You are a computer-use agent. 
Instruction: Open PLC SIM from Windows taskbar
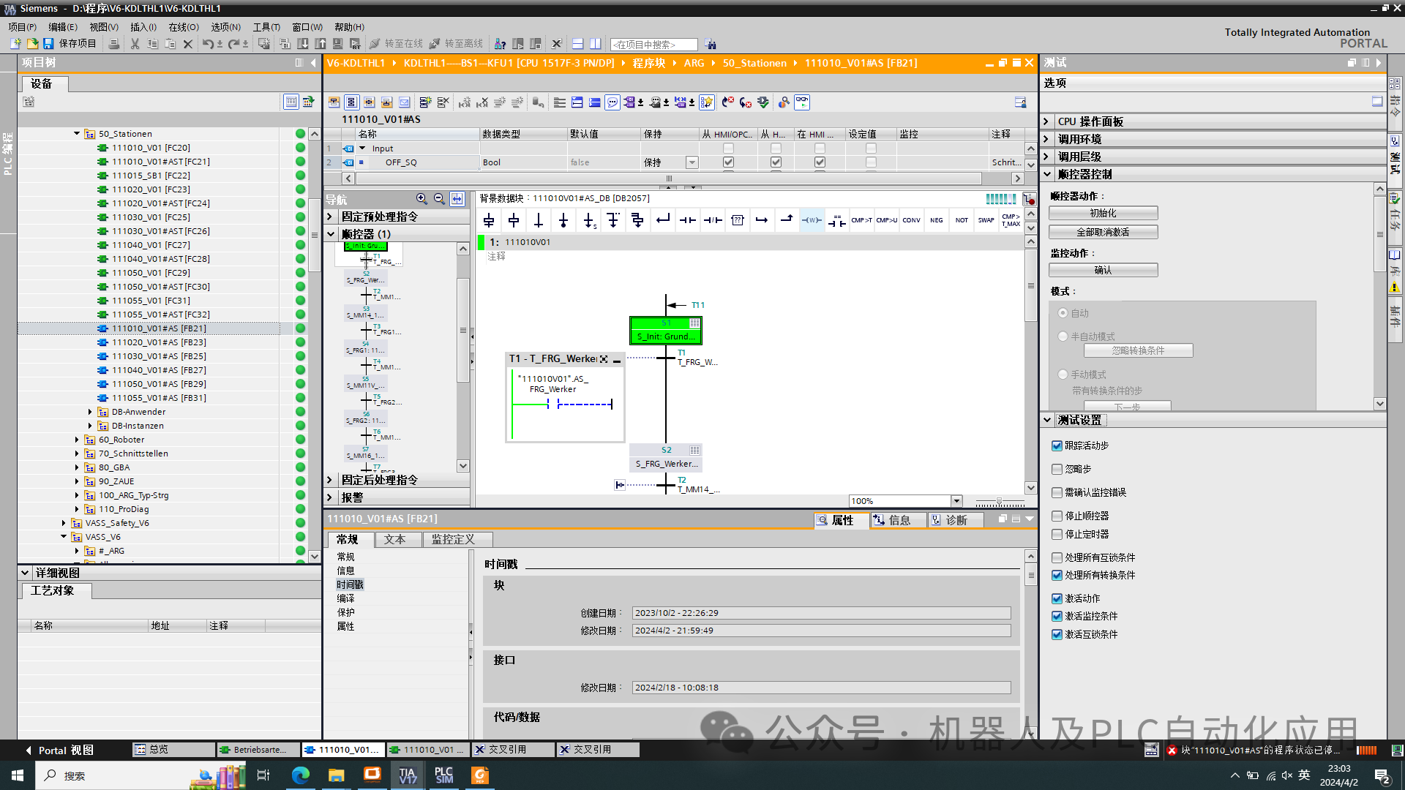point(443,775)
